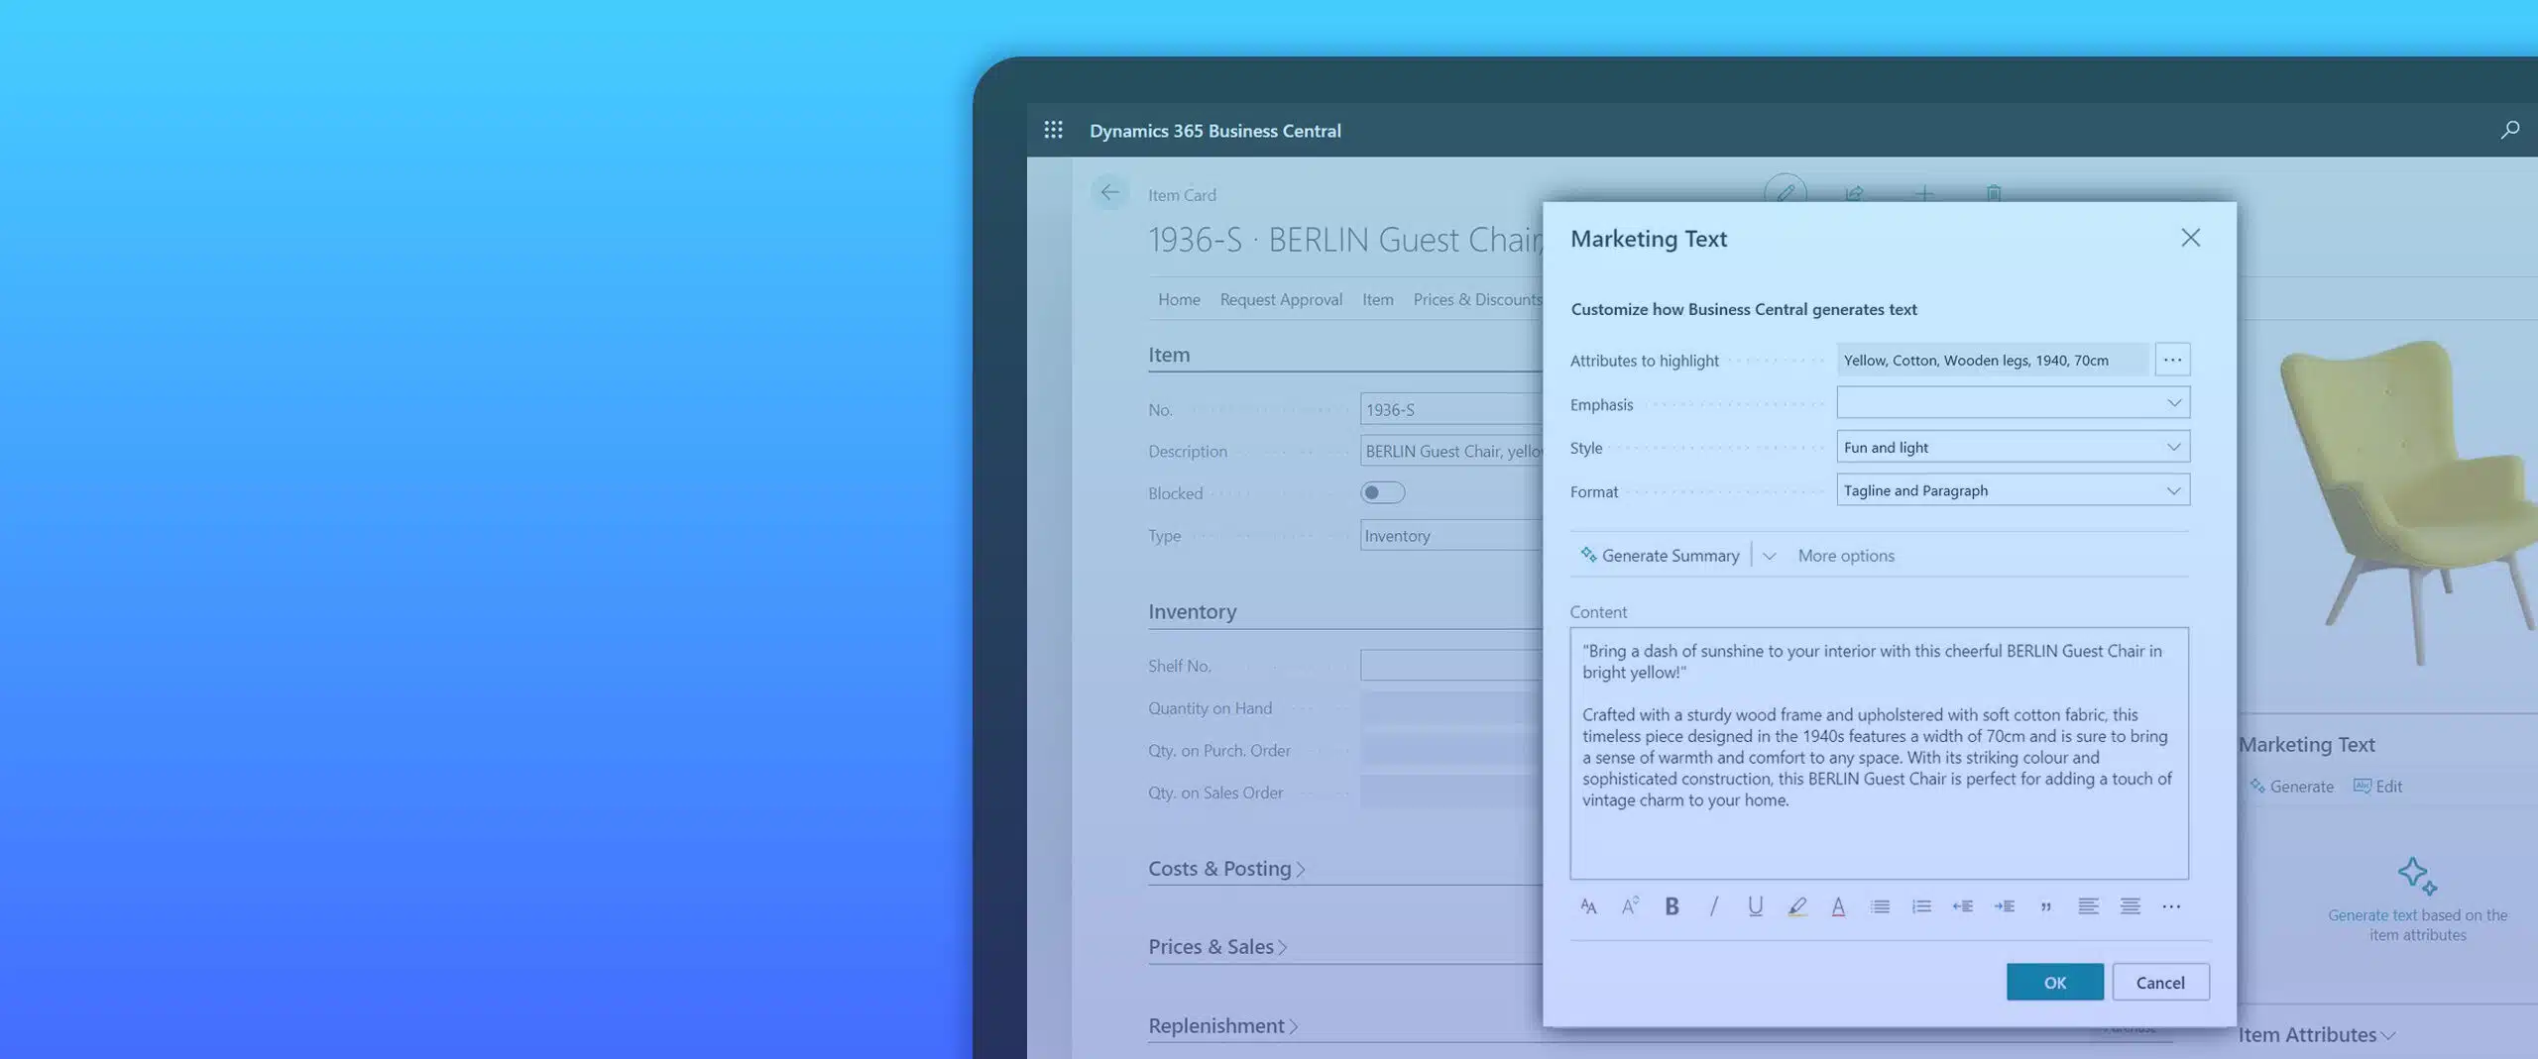Toggle the Blocked switch
This screenshot has width=2538, height=1059.
(1382, 492)
